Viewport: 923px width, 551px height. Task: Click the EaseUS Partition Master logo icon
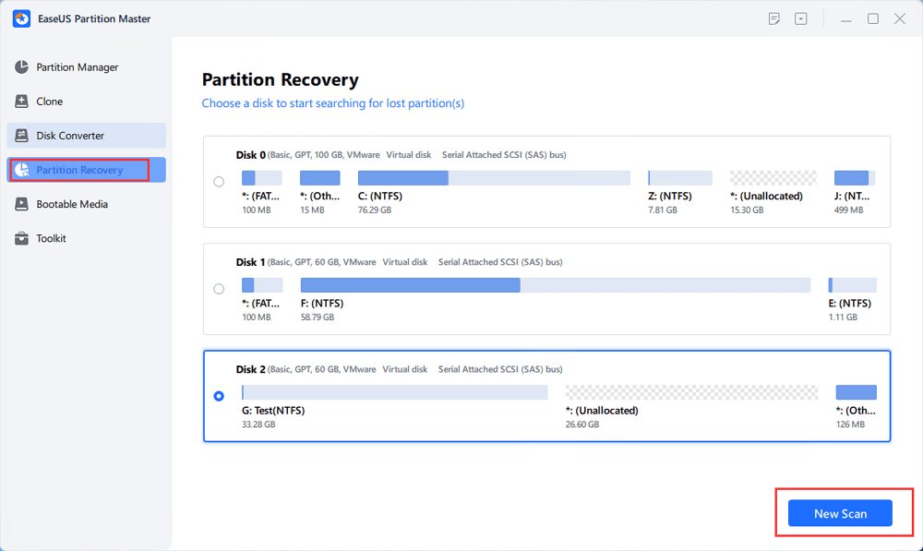tap(19, 18)
